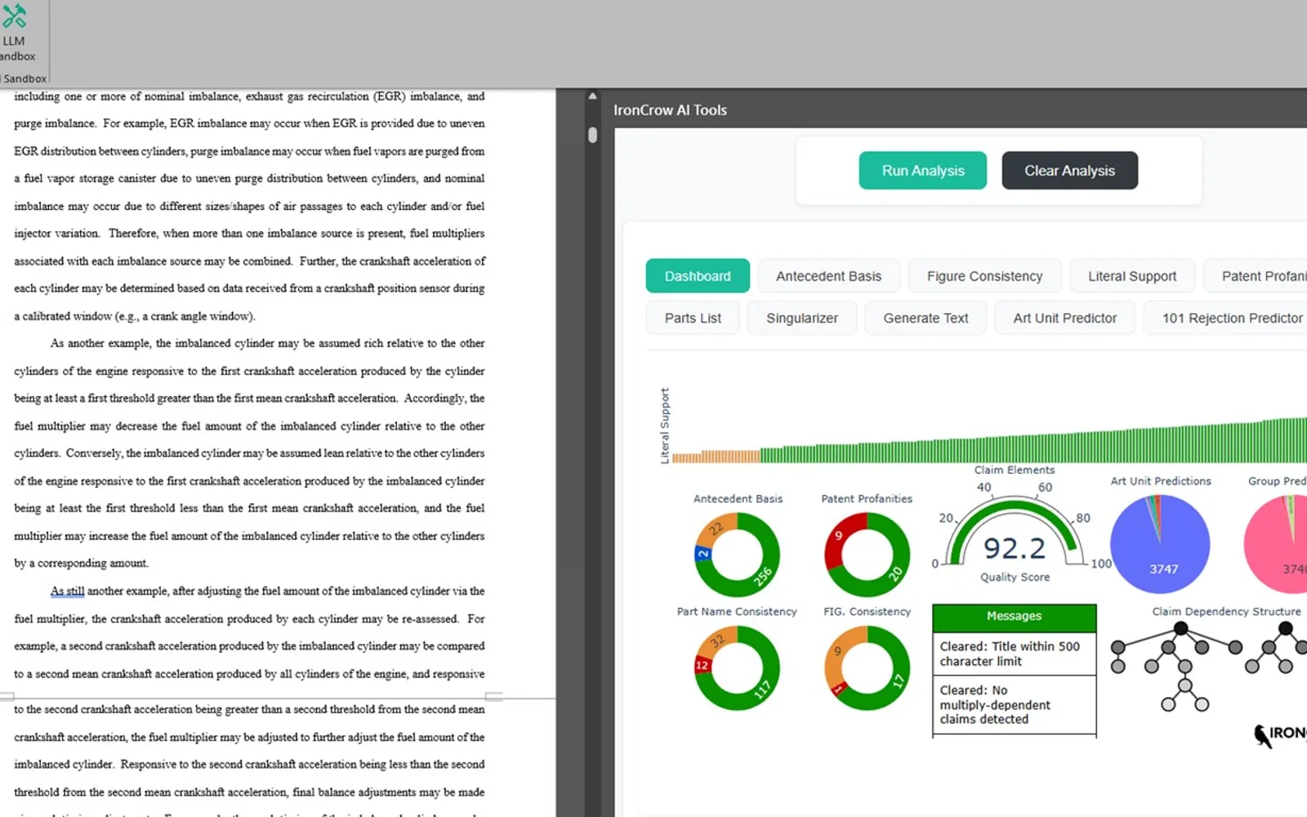
Task: Click 'As still' underlined text in document
Action: (67, 591)
